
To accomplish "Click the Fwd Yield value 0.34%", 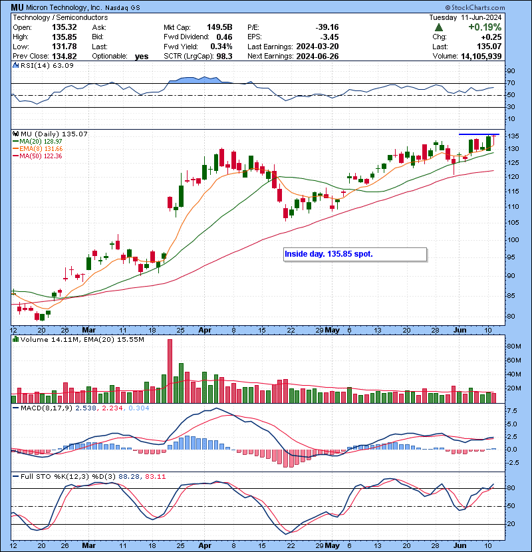I will (x=221, y=47).
